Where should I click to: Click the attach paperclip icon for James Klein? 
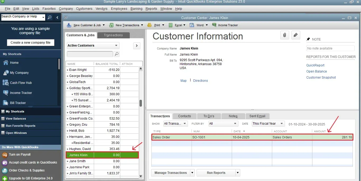point(285,35)
